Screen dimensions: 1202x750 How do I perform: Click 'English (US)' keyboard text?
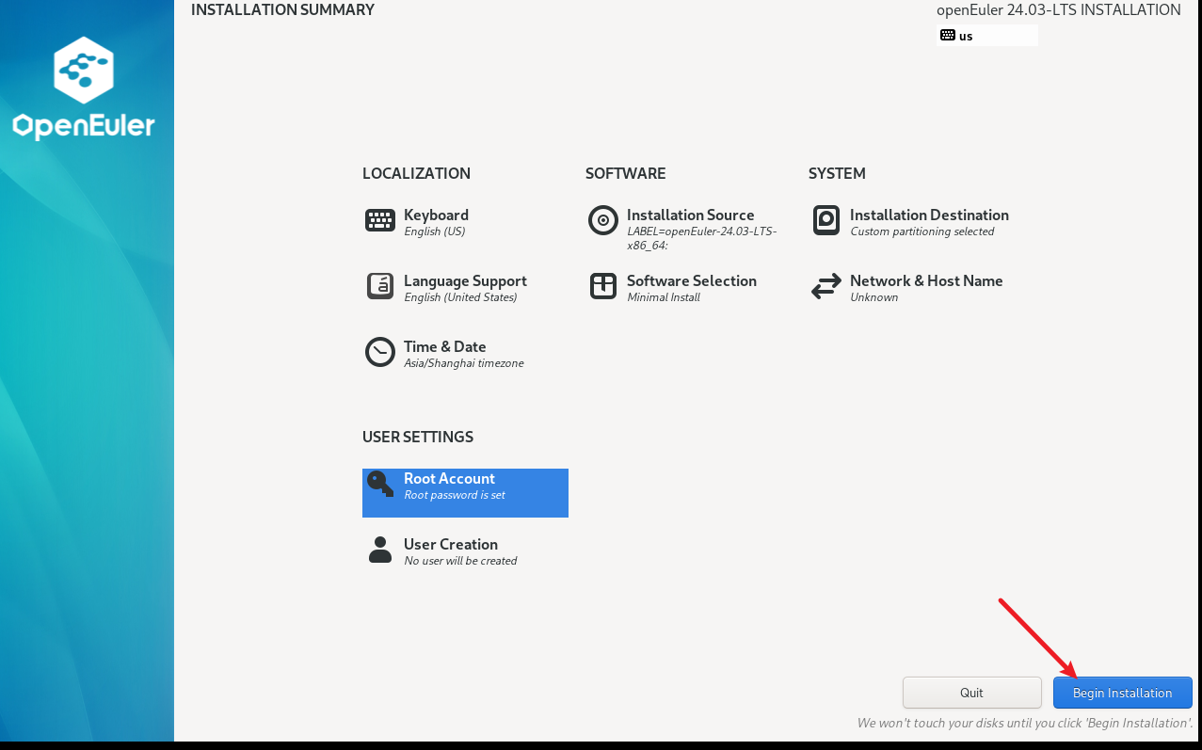(x=434, y=231)
